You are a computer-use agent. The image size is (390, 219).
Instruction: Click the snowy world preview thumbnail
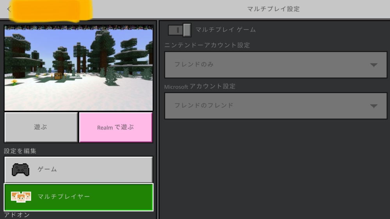[78, 68]
